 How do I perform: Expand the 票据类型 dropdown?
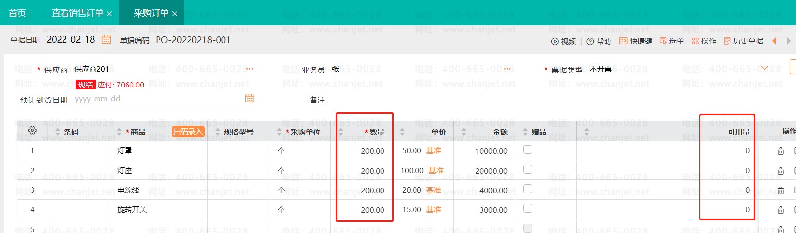(x=764, y=68)
